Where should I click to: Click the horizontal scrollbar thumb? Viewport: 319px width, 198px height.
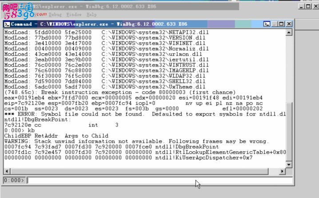[x=140, y=171]
